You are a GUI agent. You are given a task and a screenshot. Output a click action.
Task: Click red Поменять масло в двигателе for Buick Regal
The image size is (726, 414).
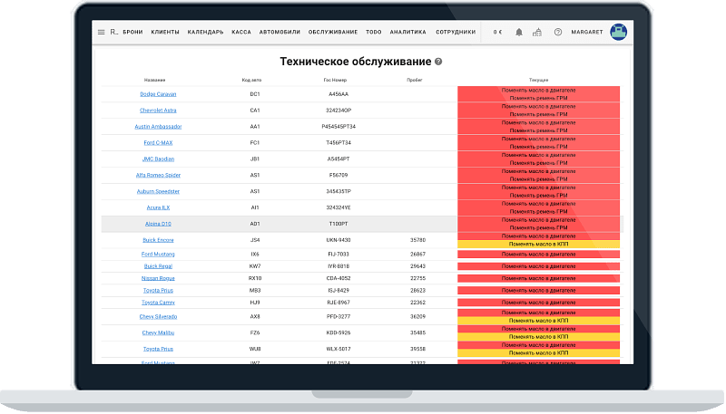(x=538, y=266)
